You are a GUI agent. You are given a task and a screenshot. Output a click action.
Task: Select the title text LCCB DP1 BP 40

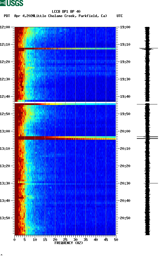tap(66, 12)
